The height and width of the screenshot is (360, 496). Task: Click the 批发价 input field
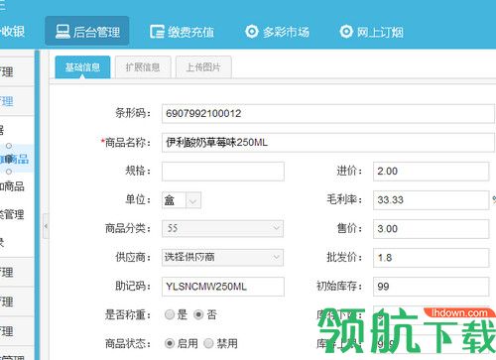click(x=432, y=258)
